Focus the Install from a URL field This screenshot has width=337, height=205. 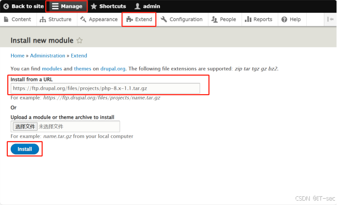105,88
